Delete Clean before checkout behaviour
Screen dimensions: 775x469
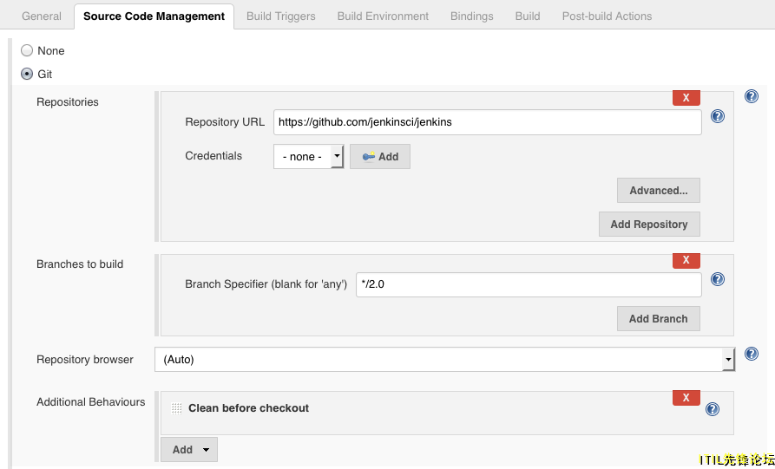686,397
